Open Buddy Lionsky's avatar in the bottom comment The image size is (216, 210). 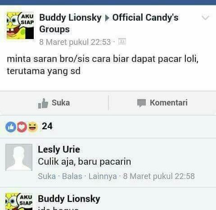click(19, 201)
